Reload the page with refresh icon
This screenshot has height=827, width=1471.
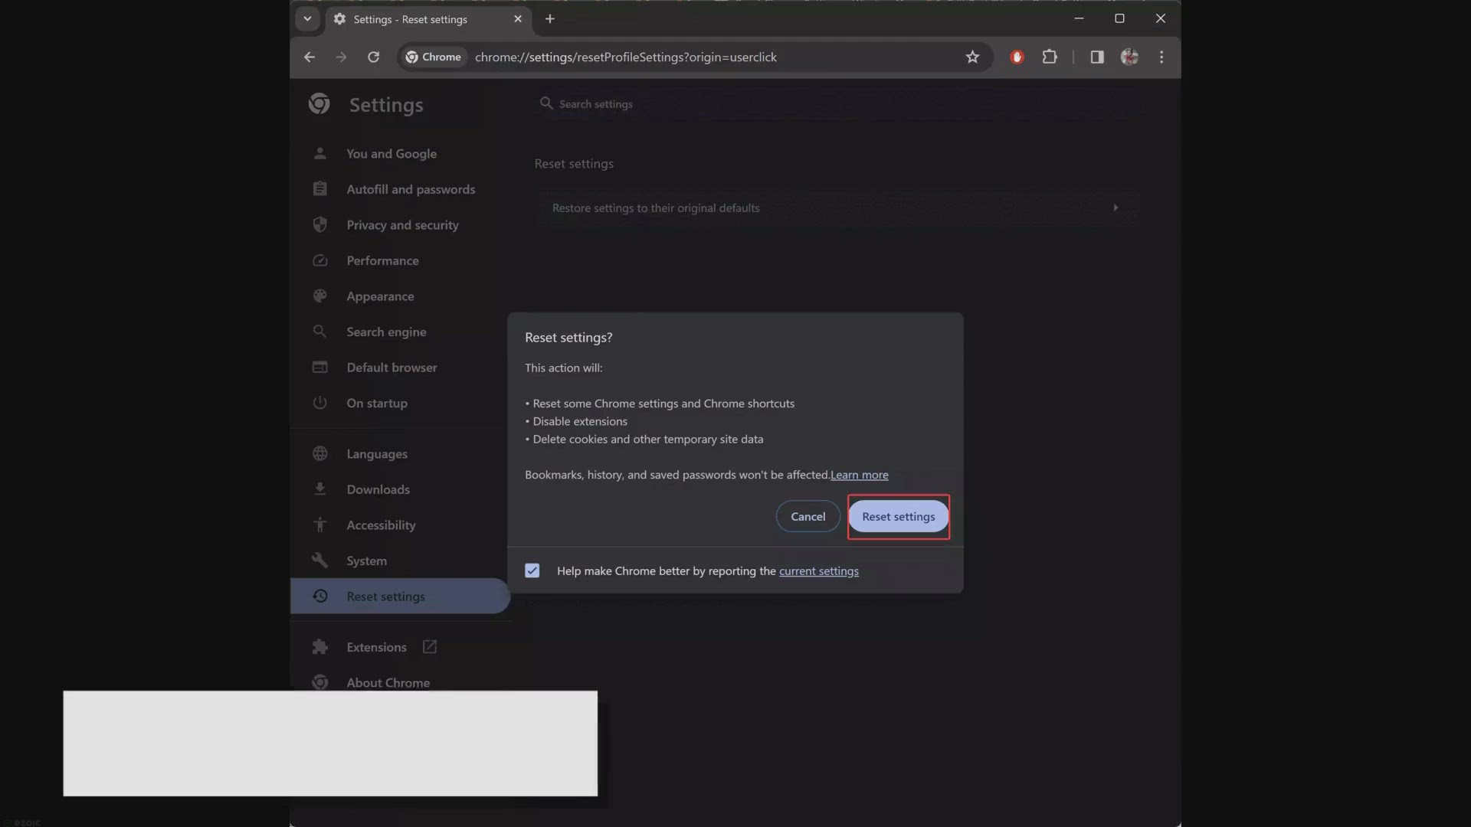coord(373,57)
